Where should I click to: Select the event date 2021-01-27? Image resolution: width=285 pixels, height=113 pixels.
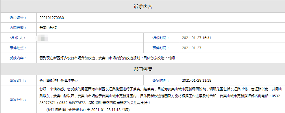tap(192, 48)
